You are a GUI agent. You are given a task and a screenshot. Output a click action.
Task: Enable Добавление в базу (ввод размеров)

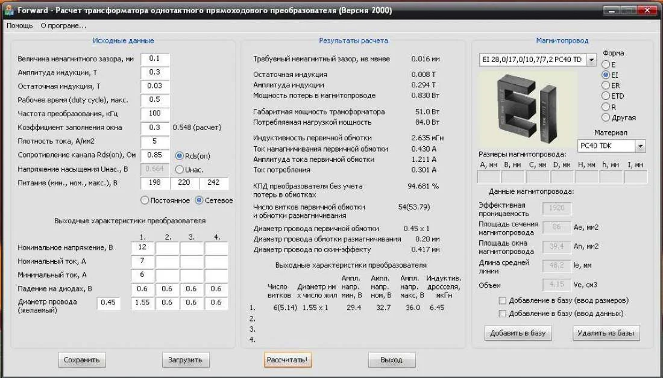tap(502, 301)
